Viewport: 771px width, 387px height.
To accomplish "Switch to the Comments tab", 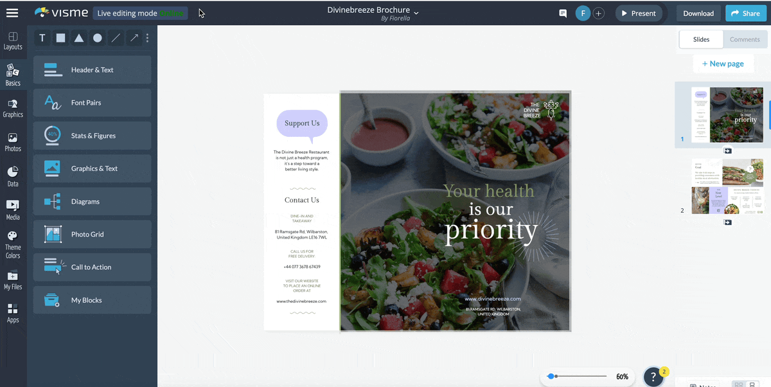I will point(745,39).
